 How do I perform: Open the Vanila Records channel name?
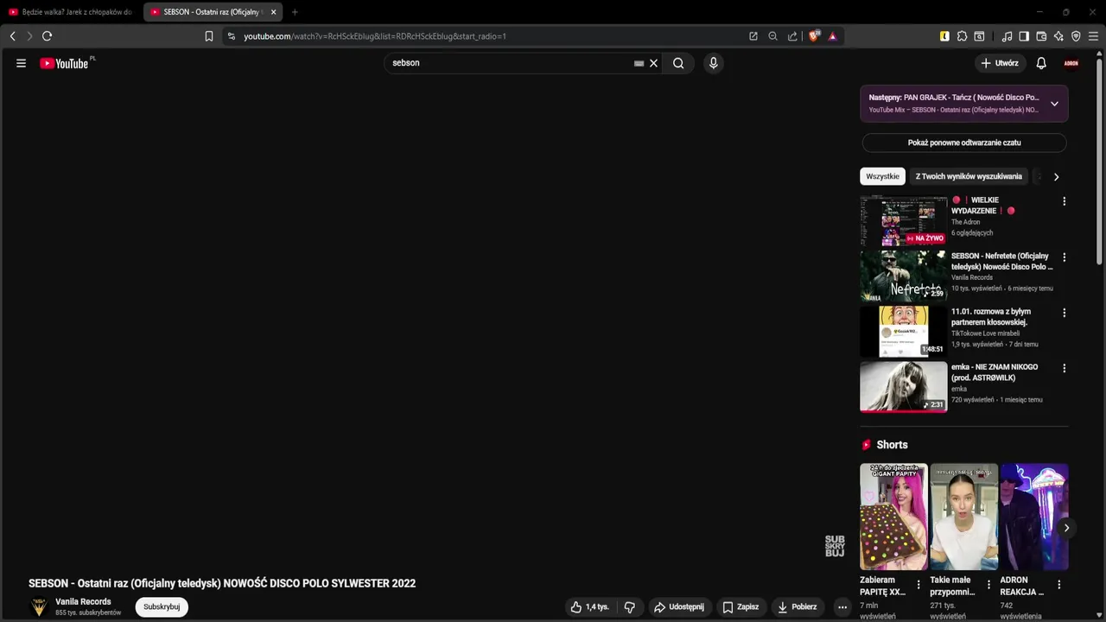(83, 602)
